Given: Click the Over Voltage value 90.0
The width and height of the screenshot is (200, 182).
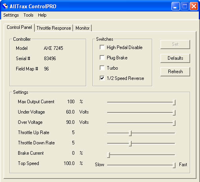Looking at the screenshot, I should [70, 122].
